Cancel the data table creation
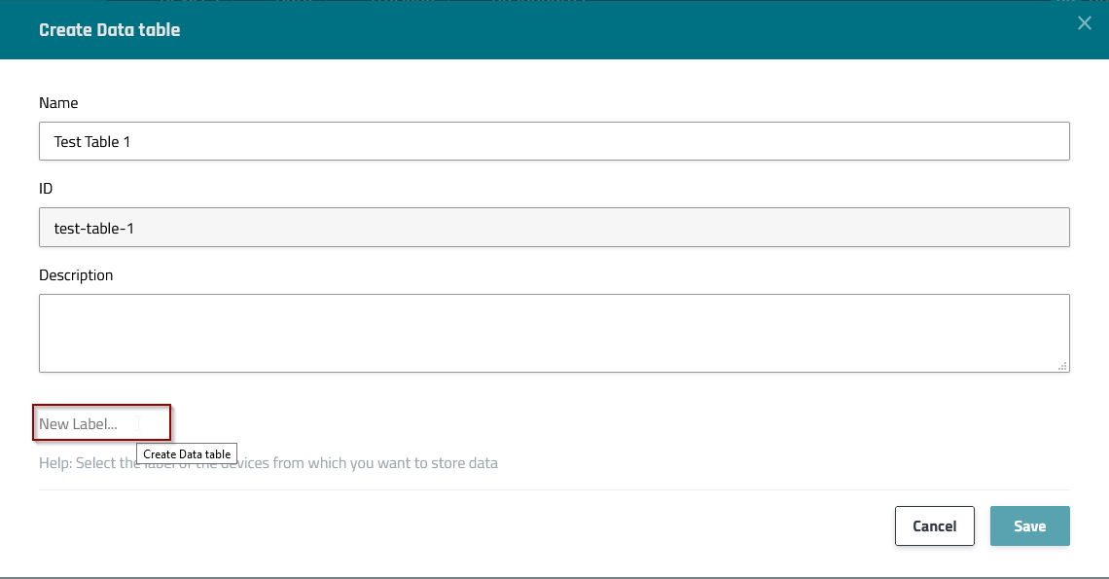This screenshot has height=579, width=1109. pos(934,526)
